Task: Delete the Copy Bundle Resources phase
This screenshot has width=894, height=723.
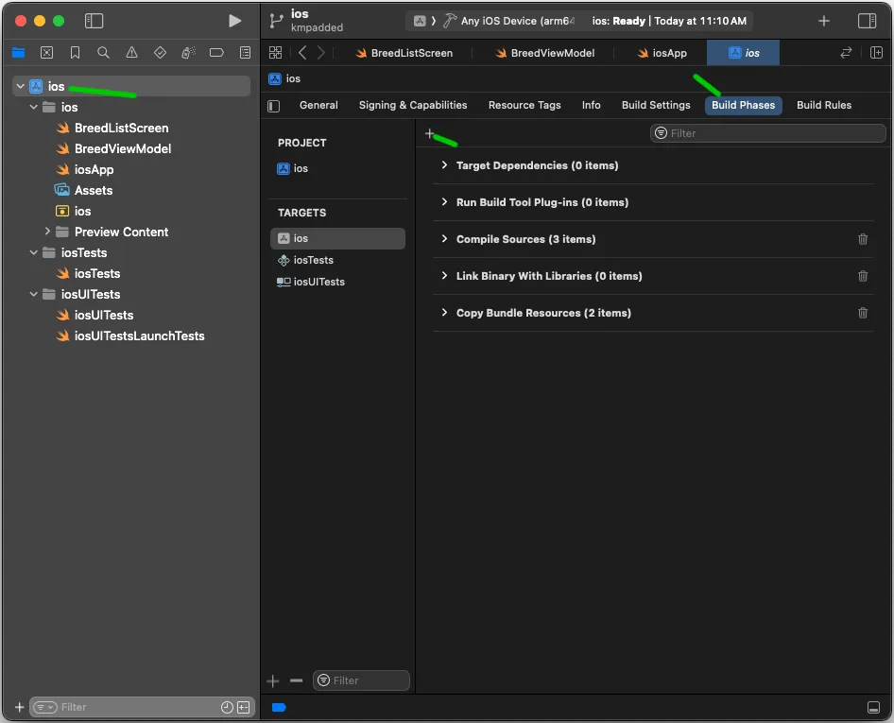Action: coord(863,313)
